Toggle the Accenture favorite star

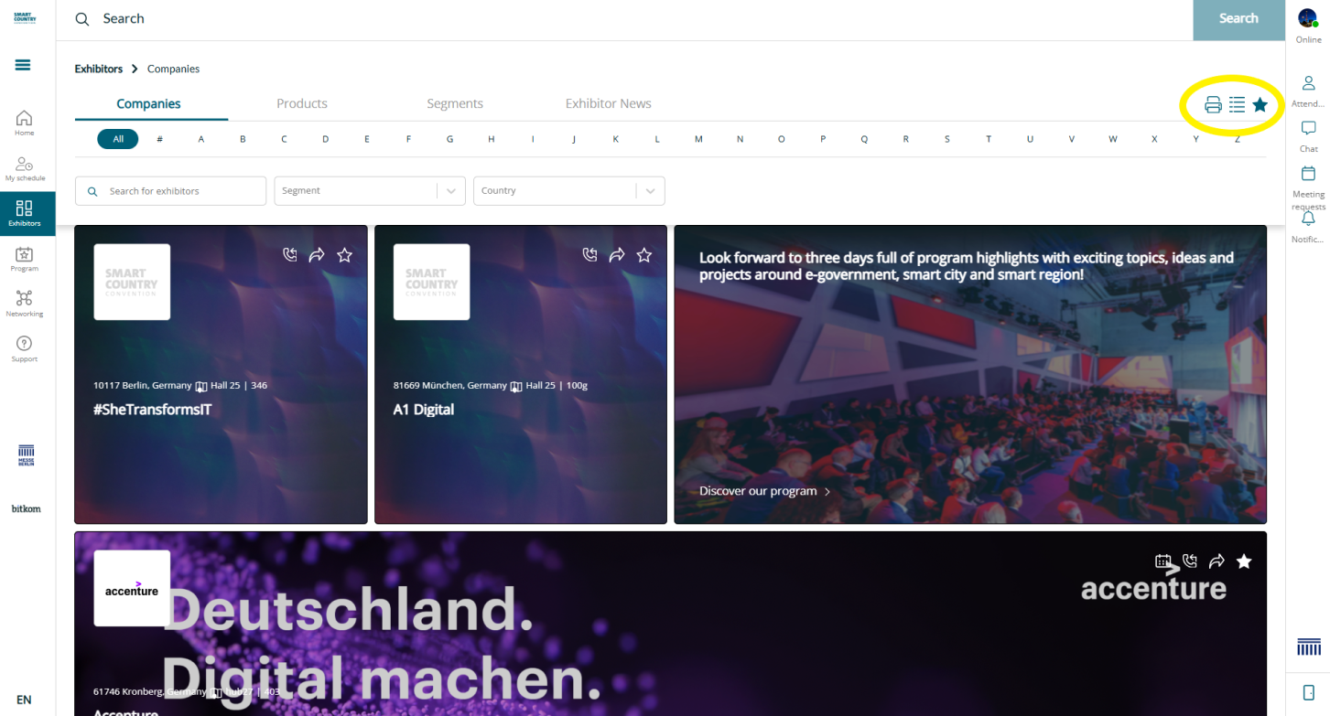coord(1244,561)
